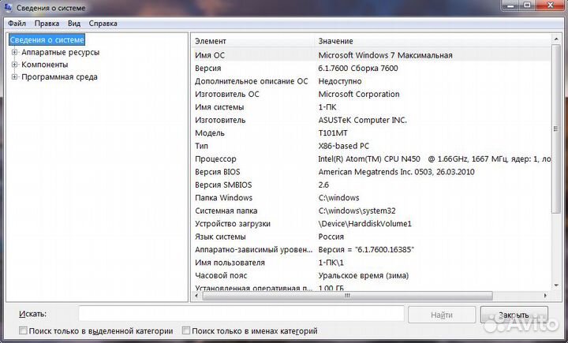Select the Системная папка row
The image size is (568, 343).
tap(372, 211)
